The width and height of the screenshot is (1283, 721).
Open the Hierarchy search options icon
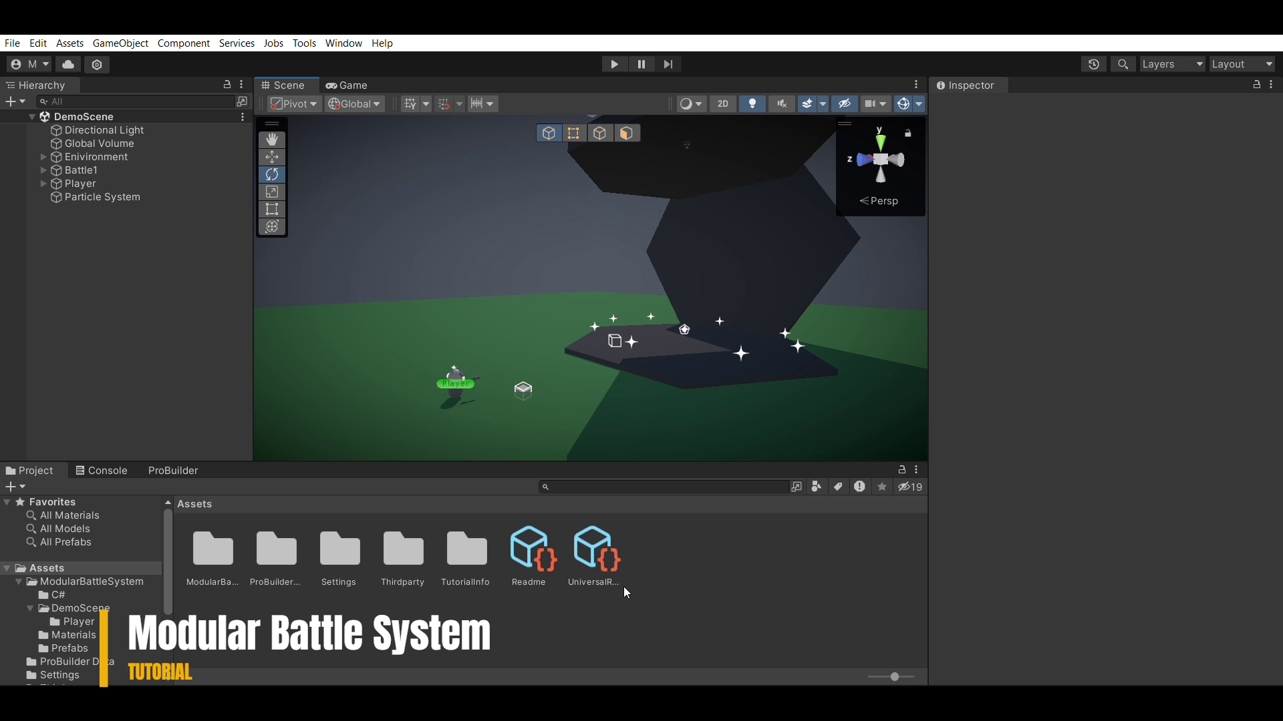click(x=242, y=101)
